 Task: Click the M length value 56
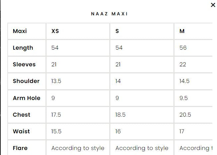coord(183,48)
